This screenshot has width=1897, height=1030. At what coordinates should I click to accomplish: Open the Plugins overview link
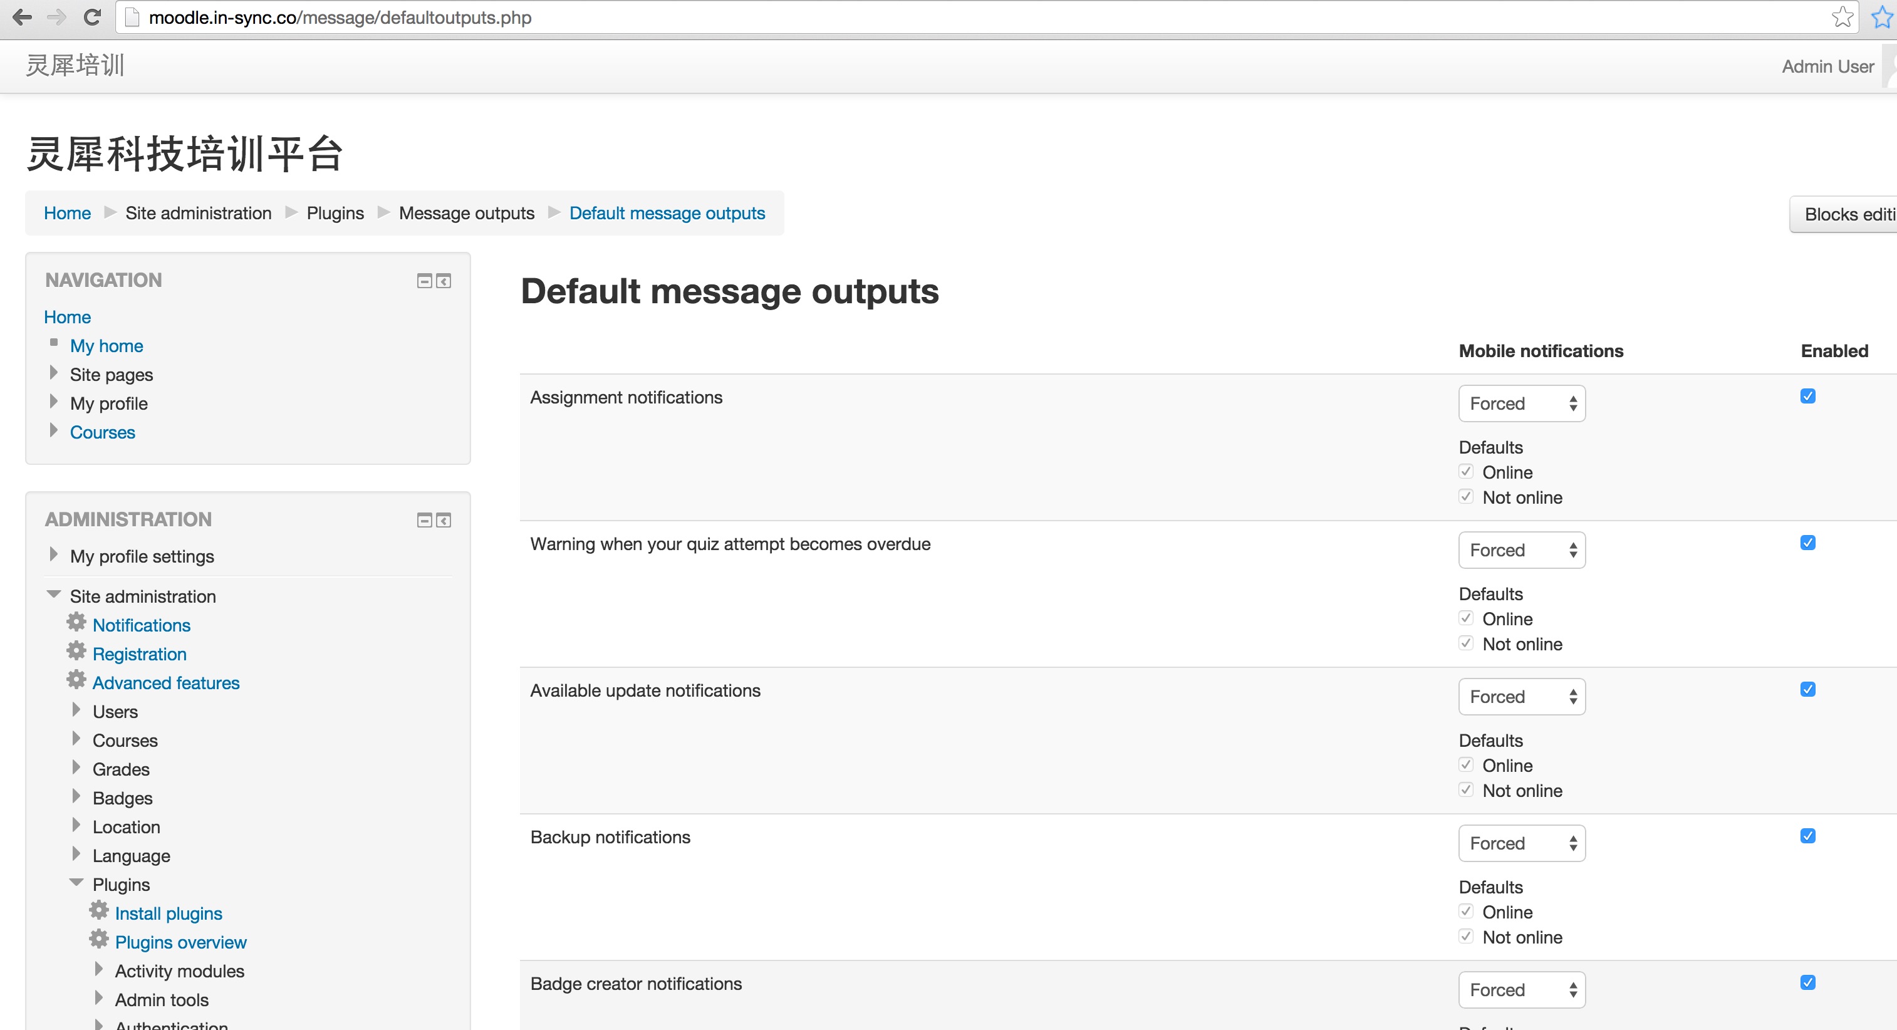pos(180,942)
